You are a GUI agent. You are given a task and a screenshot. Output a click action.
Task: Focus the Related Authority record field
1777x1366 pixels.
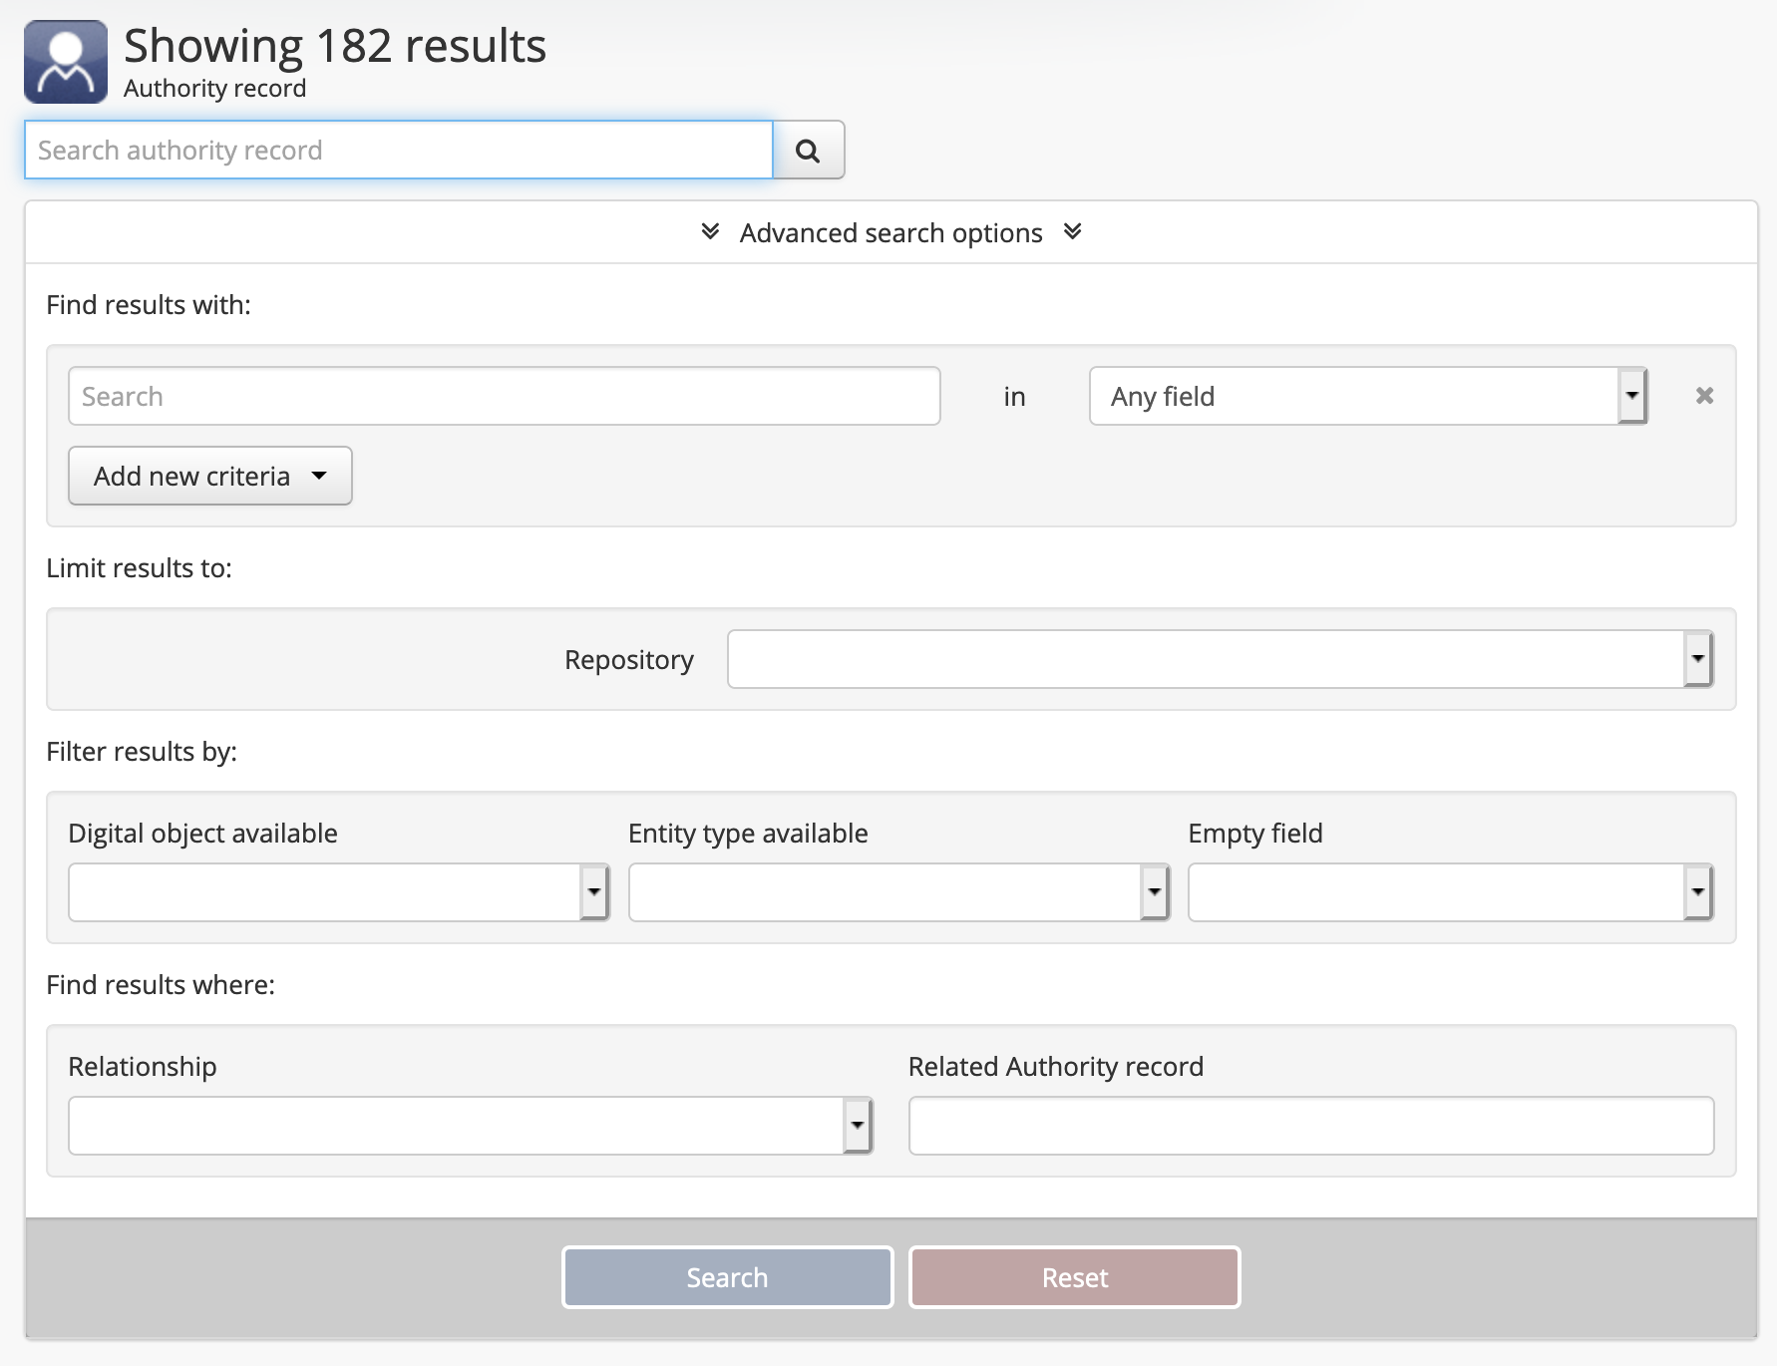click(1310, 1126)
